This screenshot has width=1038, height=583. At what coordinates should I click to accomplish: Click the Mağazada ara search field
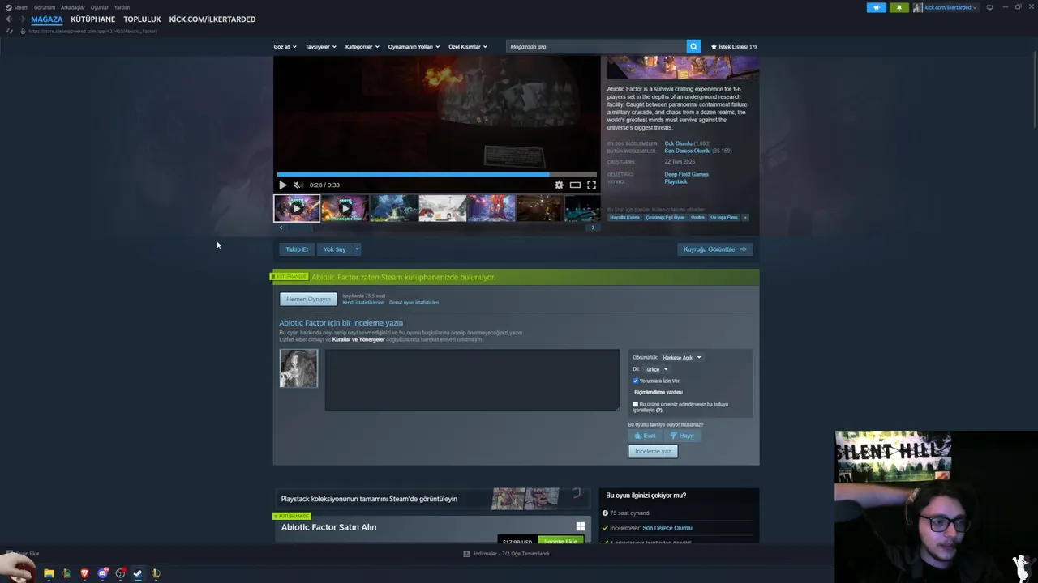click(x=596, y=46)
